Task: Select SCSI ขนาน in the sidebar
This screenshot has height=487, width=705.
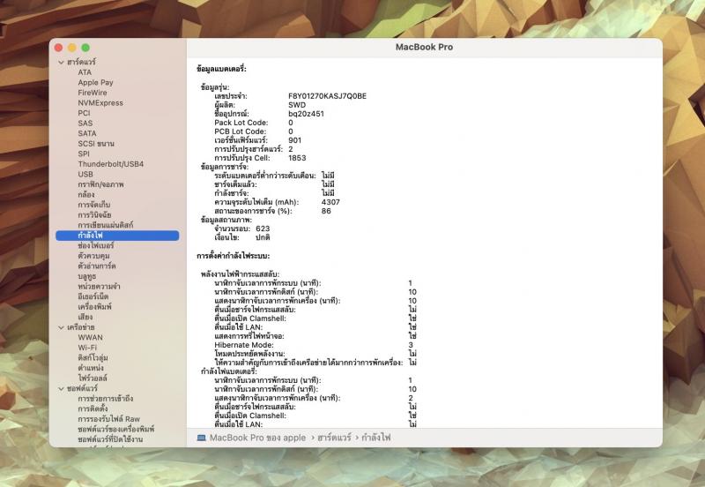Action: pyautogui.click(x=96, y=144)
